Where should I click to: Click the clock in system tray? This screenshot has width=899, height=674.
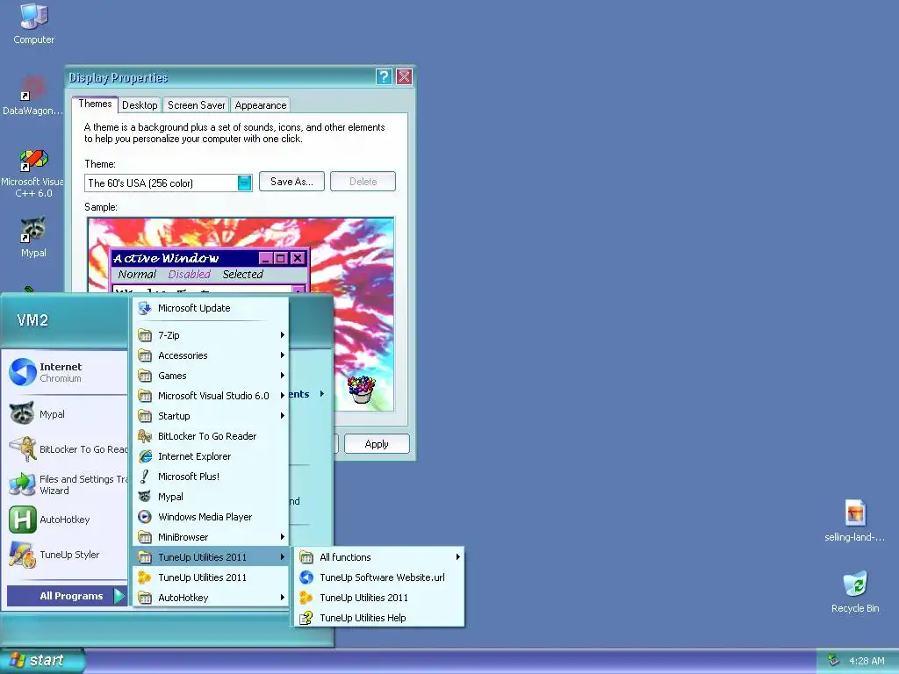867,661
